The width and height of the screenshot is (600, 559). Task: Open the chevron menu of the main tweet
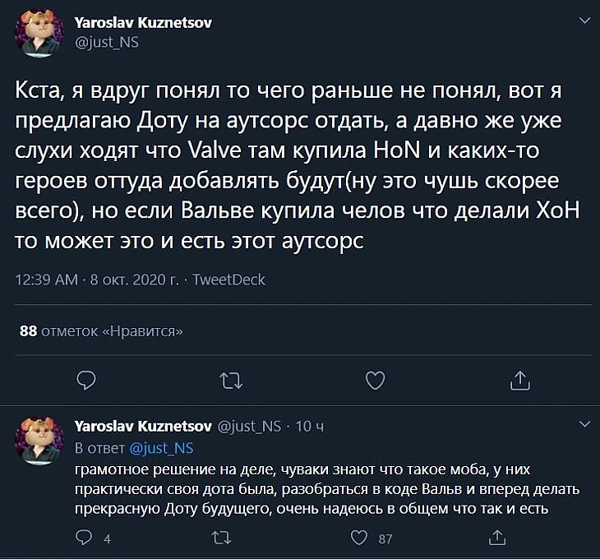tap(584, 19)
